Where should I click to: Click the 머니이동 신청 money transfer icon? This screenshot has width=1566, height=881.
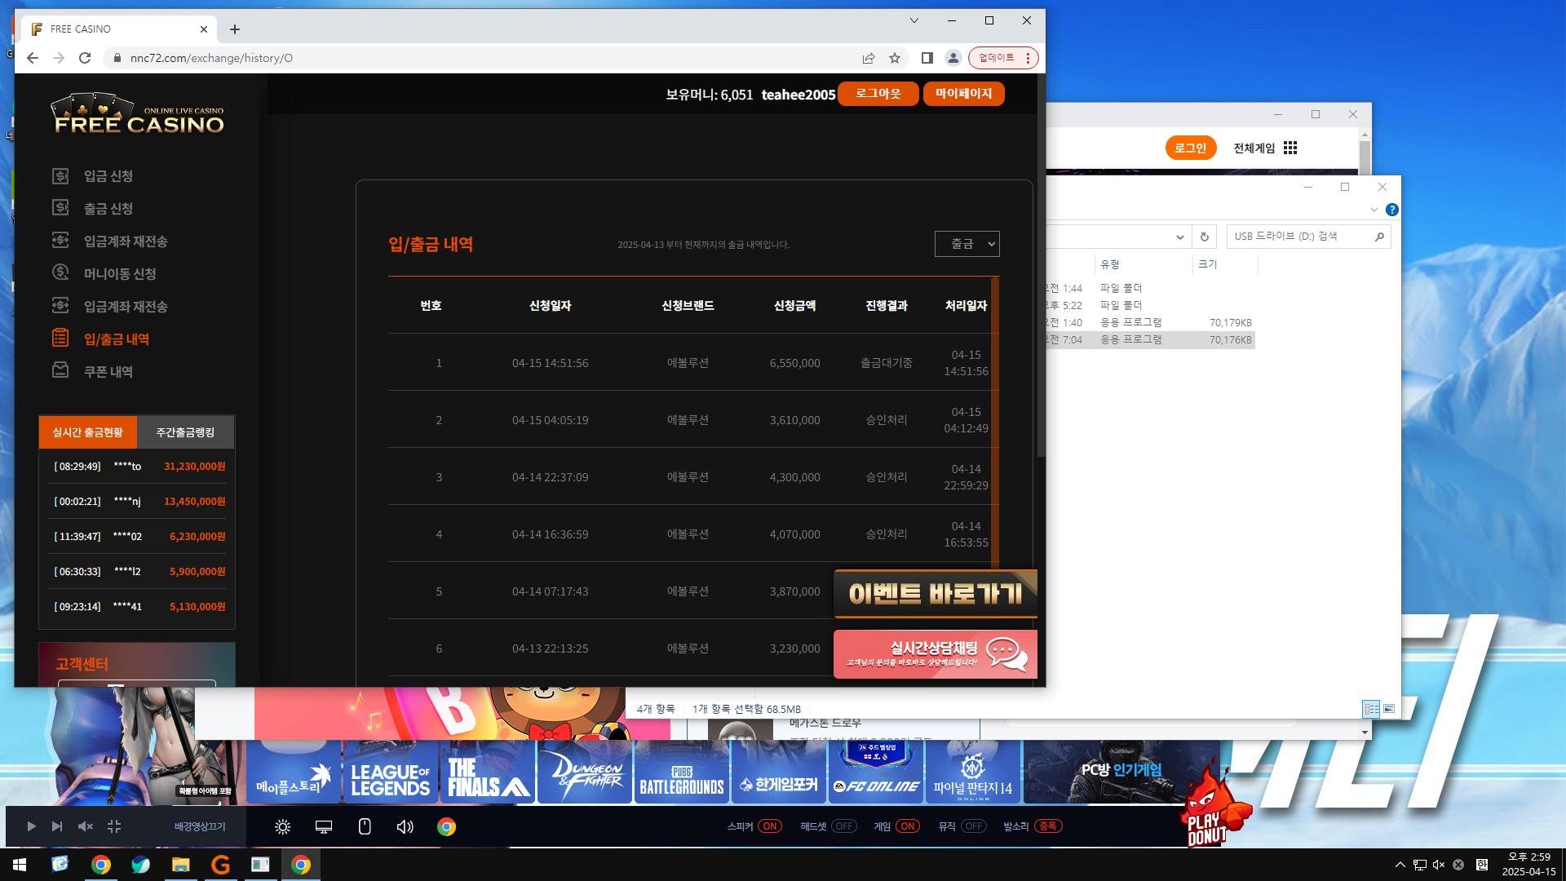[x=60, y=272]
